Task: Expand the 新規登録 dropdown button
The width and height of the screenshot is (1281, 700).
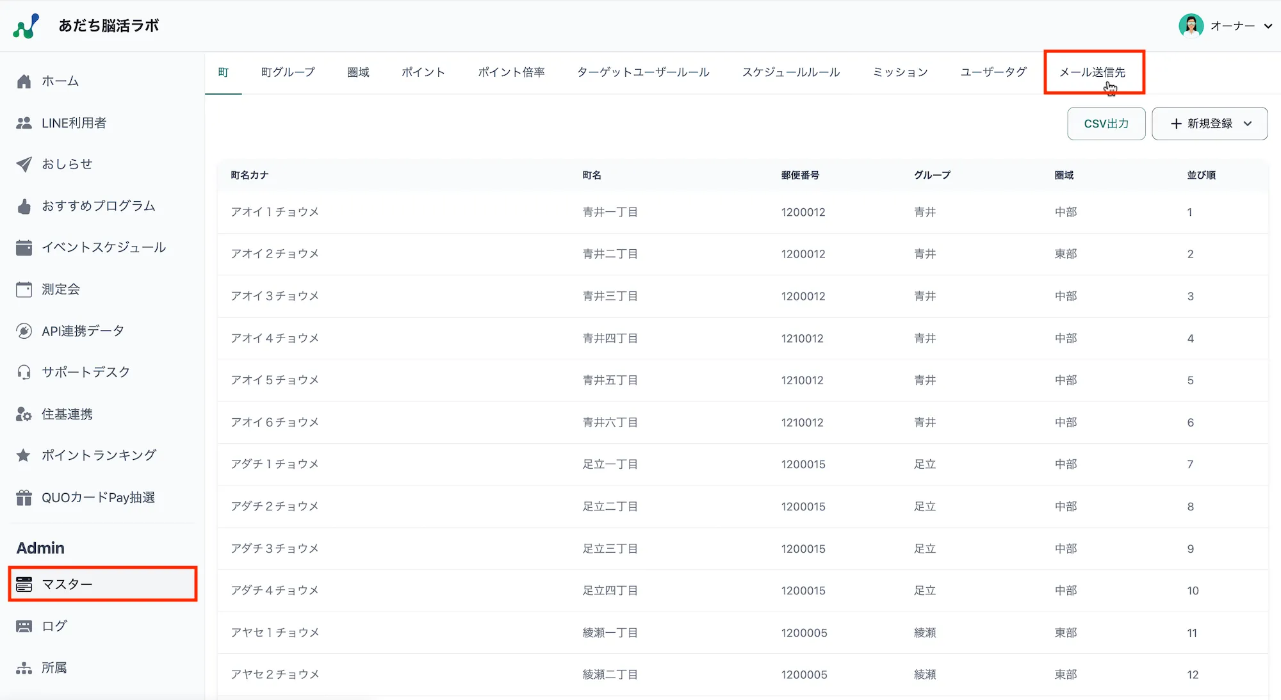Action: (1209, 124)
